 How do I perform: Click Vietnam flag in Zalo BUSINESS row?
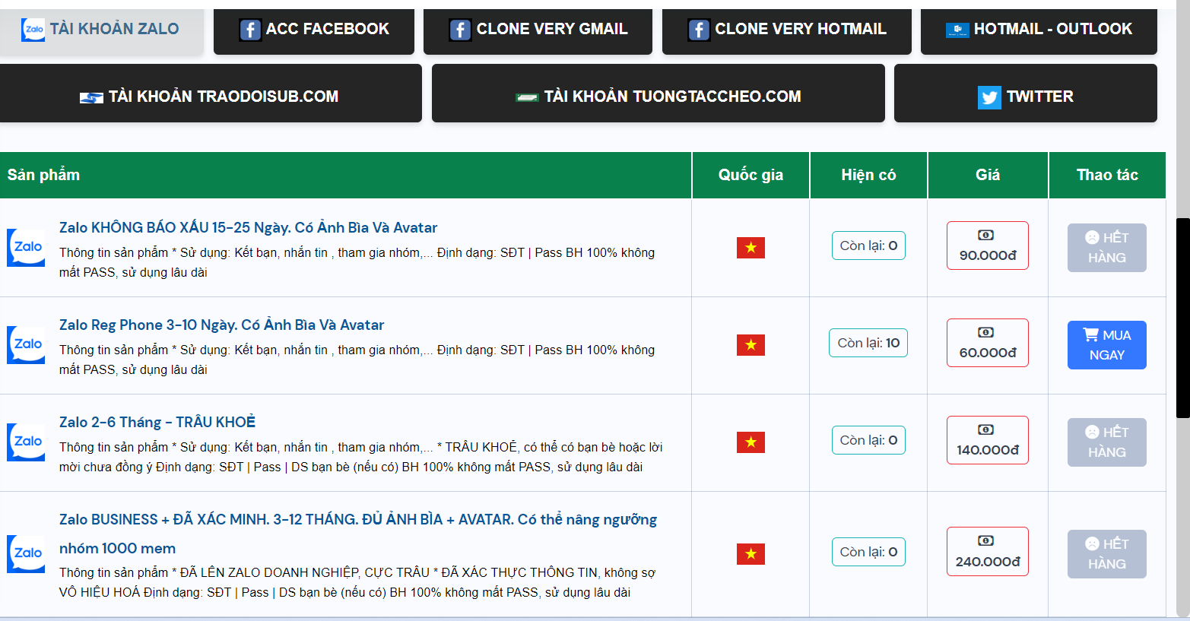(x=750, y=554)
